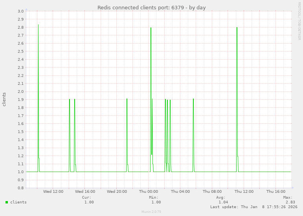Click the 2.0 y-axis label
The width and height of the screenshot is (303, 216).
click(21, 92)
